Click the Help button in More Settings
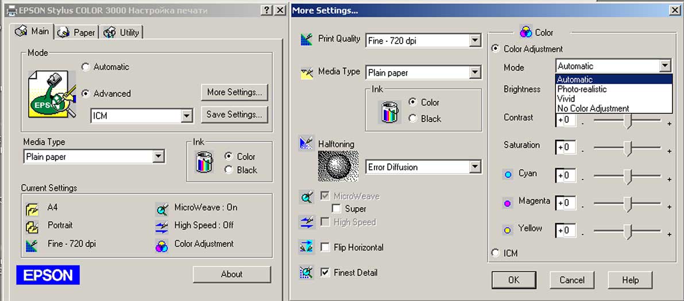 pos(631,280)
